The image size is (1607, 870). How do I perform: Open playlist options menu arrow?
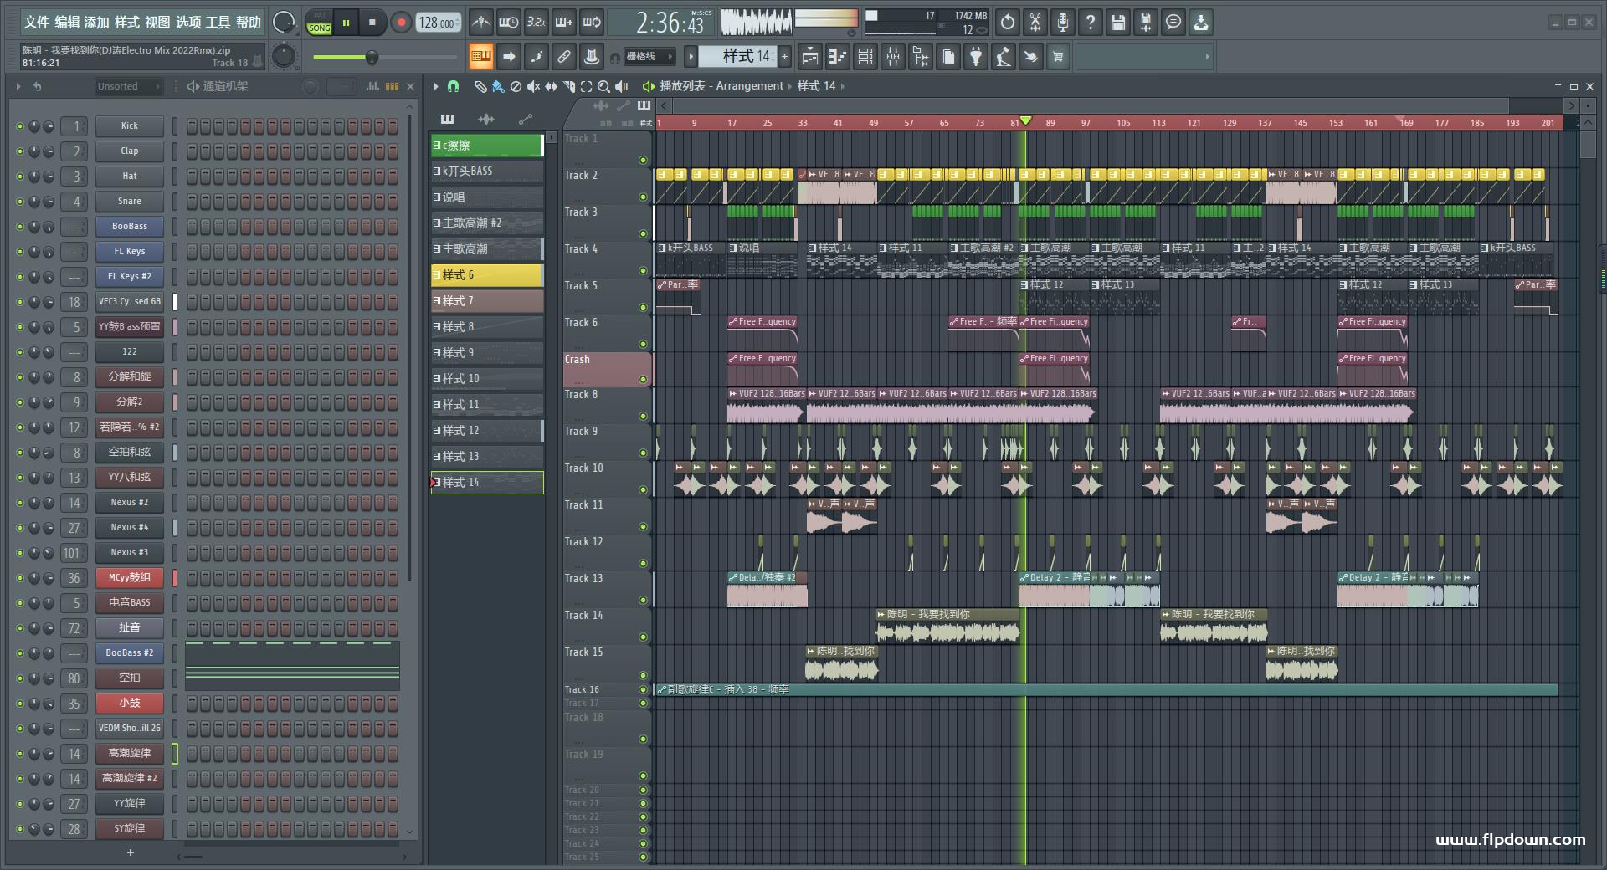tap(435, 86)
